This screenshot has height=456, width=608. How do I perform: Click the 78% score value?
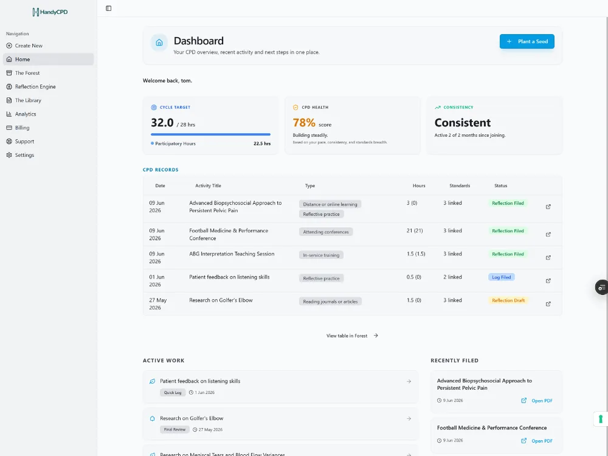point(304,123)
